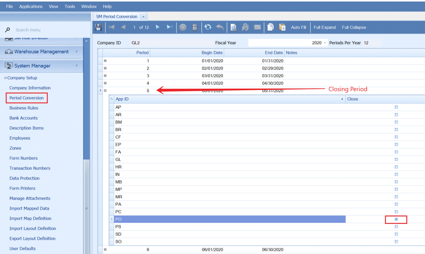This screenshot has width=425, height=254.
Task: Open the print preview magnifier icon
Action: coord(234,28)
